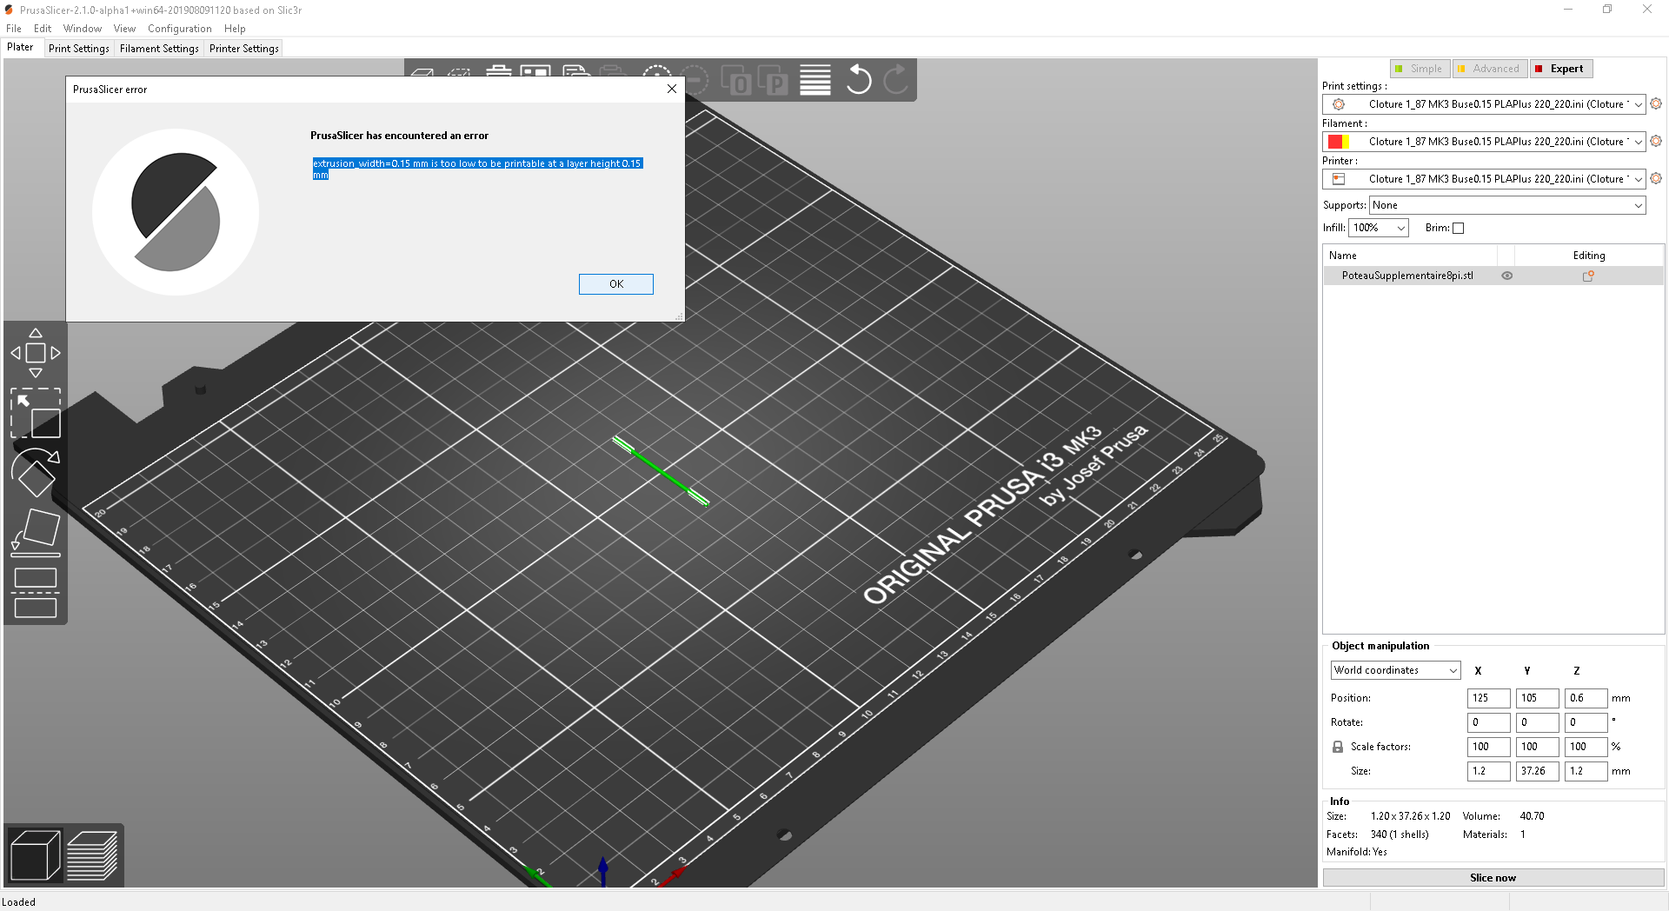Click the Position Z input field
Viewport: 1669px width, 911px height.
1586,698
